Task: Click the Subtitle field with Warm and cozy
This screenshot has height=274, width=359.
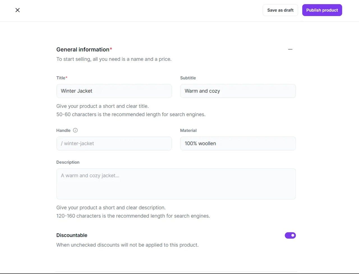Action: [238, 91]
